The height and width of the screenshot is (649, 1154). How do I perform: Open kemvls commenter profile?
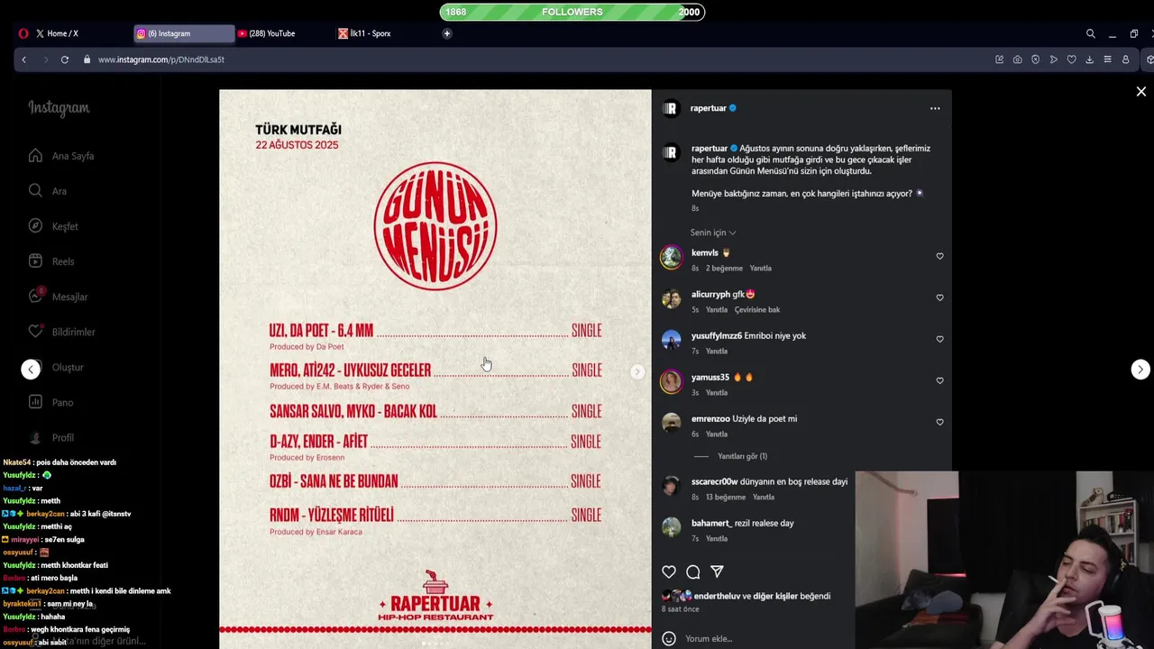click(x=705, y=252)
